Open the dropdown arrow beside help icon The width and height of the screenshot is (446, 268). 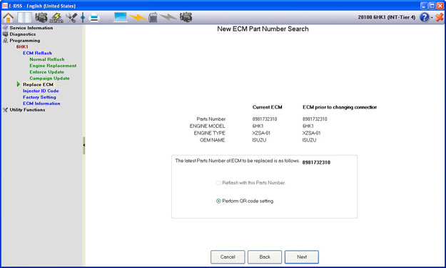coord(432,18)
